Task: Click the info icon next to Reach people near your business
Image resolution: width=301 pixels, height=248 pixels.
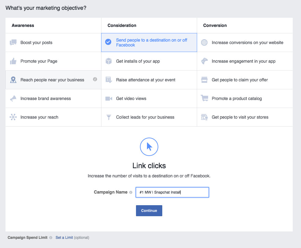Action: tap(95, 79)
